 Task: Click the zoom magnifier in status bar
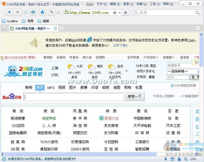coord(186,159)
